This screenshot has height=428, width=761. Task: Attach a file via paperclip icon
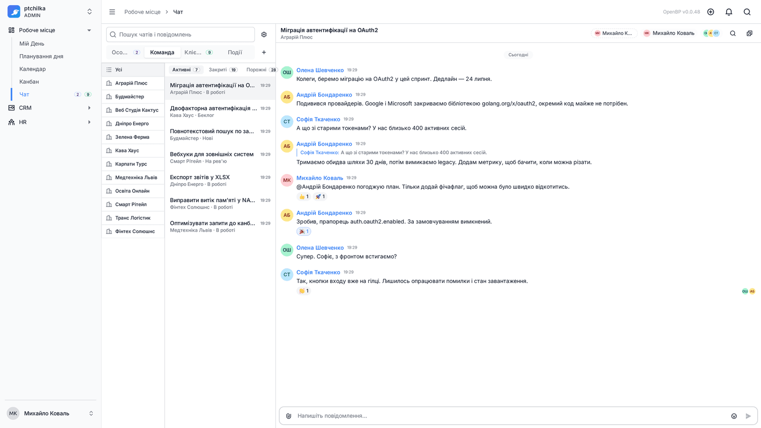tap(289, 416)
